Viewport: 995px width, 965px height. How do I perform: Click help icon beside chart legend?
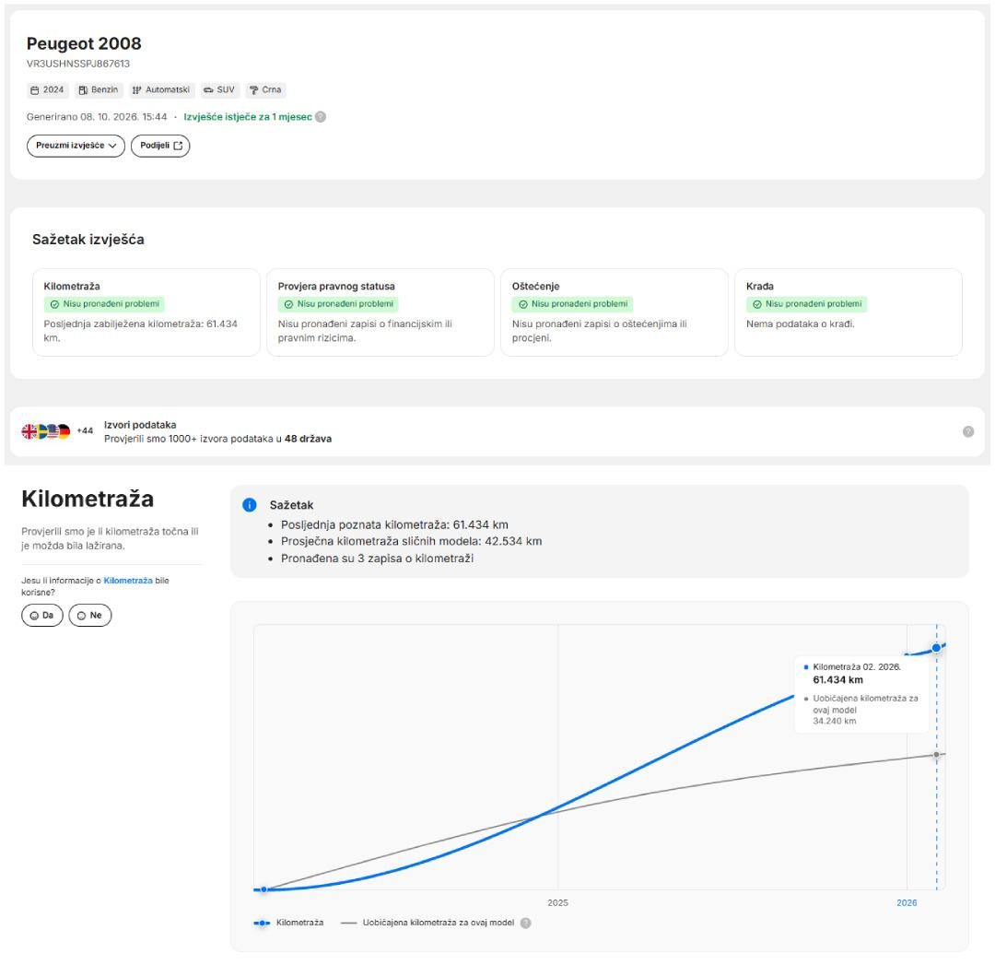coord(525,924)
